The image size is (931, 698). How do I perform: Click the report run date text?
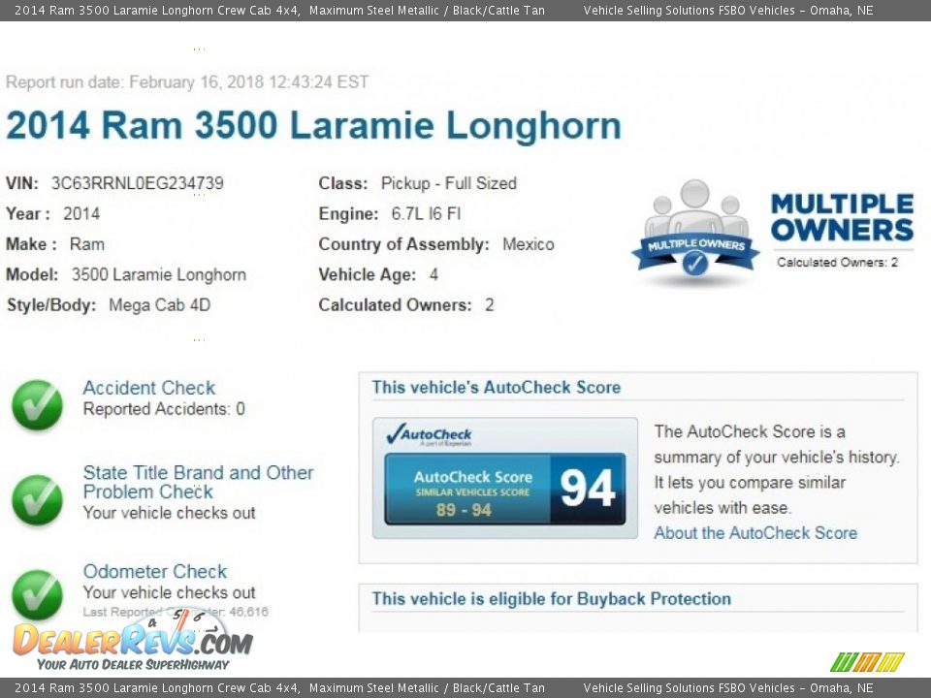[x=187, y=81]
